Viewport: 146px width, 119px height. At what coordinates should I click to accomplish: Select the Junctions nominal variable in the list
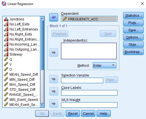[14, 19]
